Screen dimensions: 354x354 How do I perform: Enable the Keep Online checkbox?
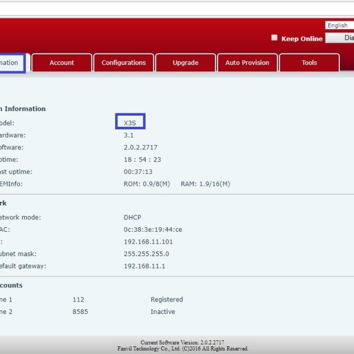[274, 38]
